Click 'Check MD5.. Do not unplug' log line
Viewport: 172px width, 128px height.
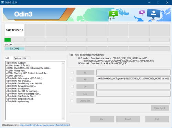(28, 68)
